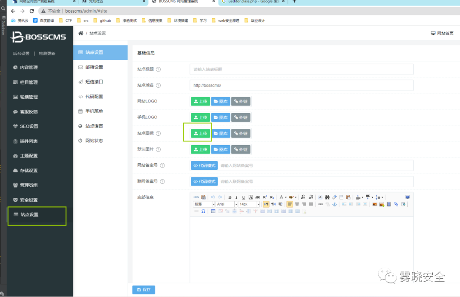Click the 站点域名 input with http://bosscms/
The image size is (460, 297).
pos(302,86)
